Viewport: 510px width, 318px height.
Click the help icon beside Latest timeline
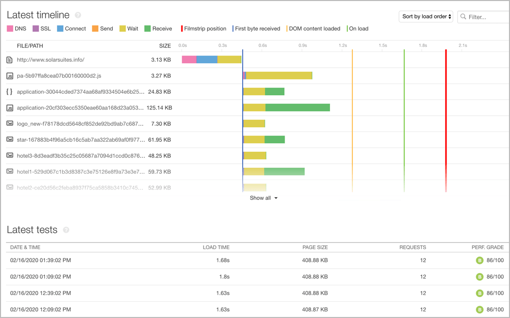point(78,15)
